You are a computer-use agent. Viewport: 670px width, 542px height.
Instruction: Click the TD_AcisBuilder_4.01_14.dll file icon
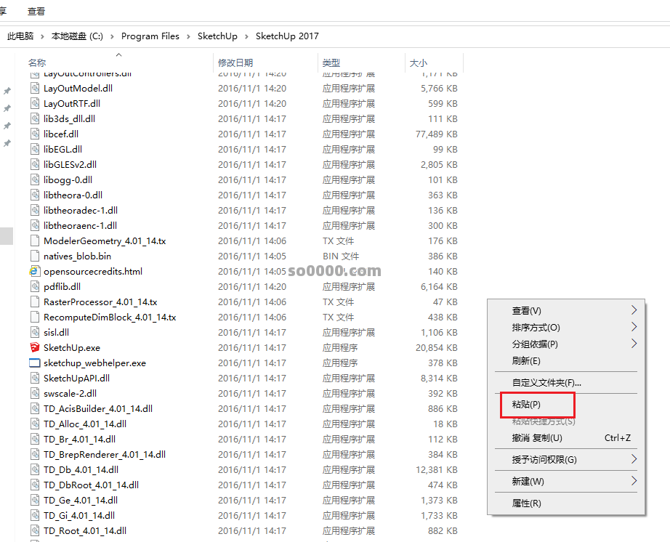(35, 409)
